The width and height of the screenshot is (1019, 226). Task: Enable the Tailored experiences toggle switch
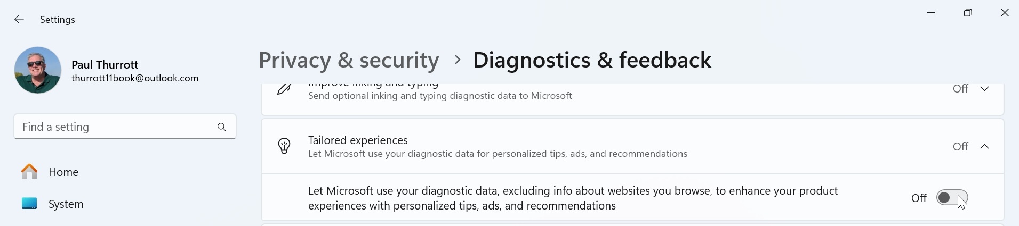coord(952,198)
